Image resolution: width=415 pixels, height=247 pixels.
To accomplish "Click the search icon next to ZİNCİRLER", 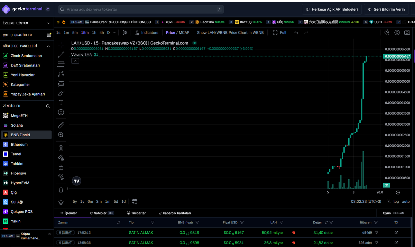I will click(48, 106).
